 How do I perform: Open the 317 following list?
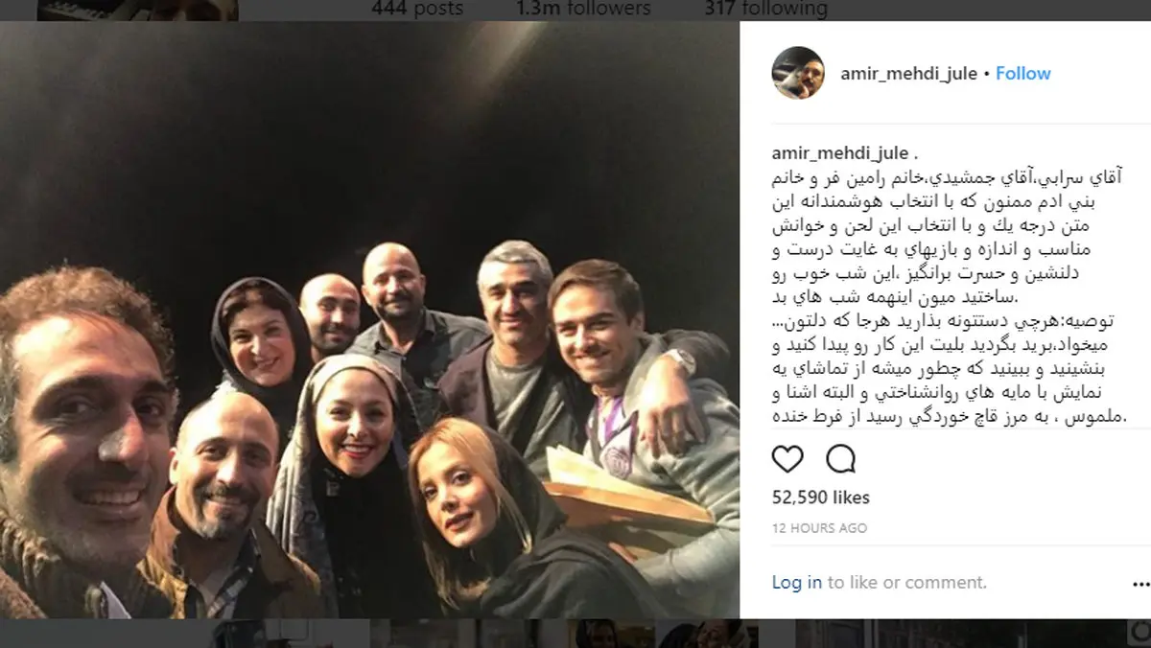click(765, 9)
